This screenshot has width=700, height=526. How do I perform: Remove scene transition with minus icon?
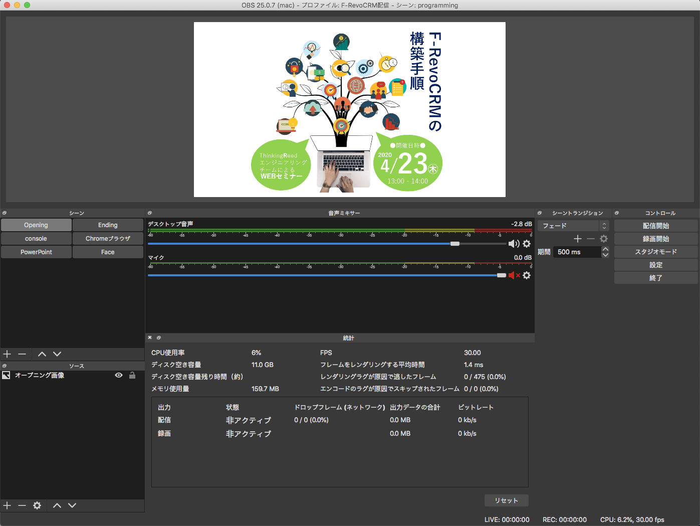(x=591, y=239)
